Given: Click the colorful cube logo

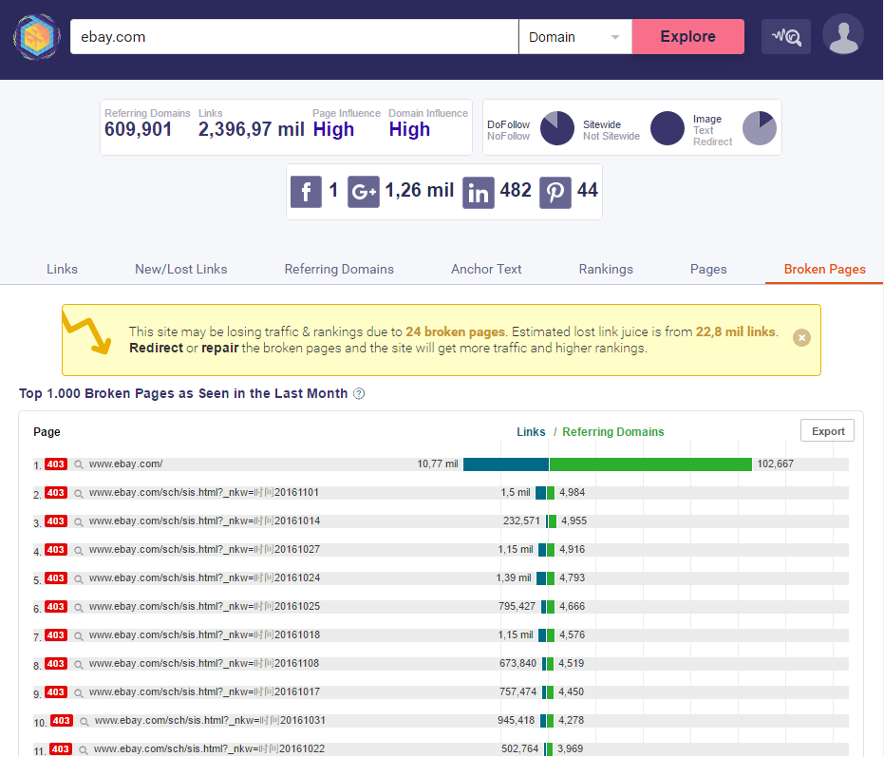Looking at the screenshot, I should tap(37, 37).
